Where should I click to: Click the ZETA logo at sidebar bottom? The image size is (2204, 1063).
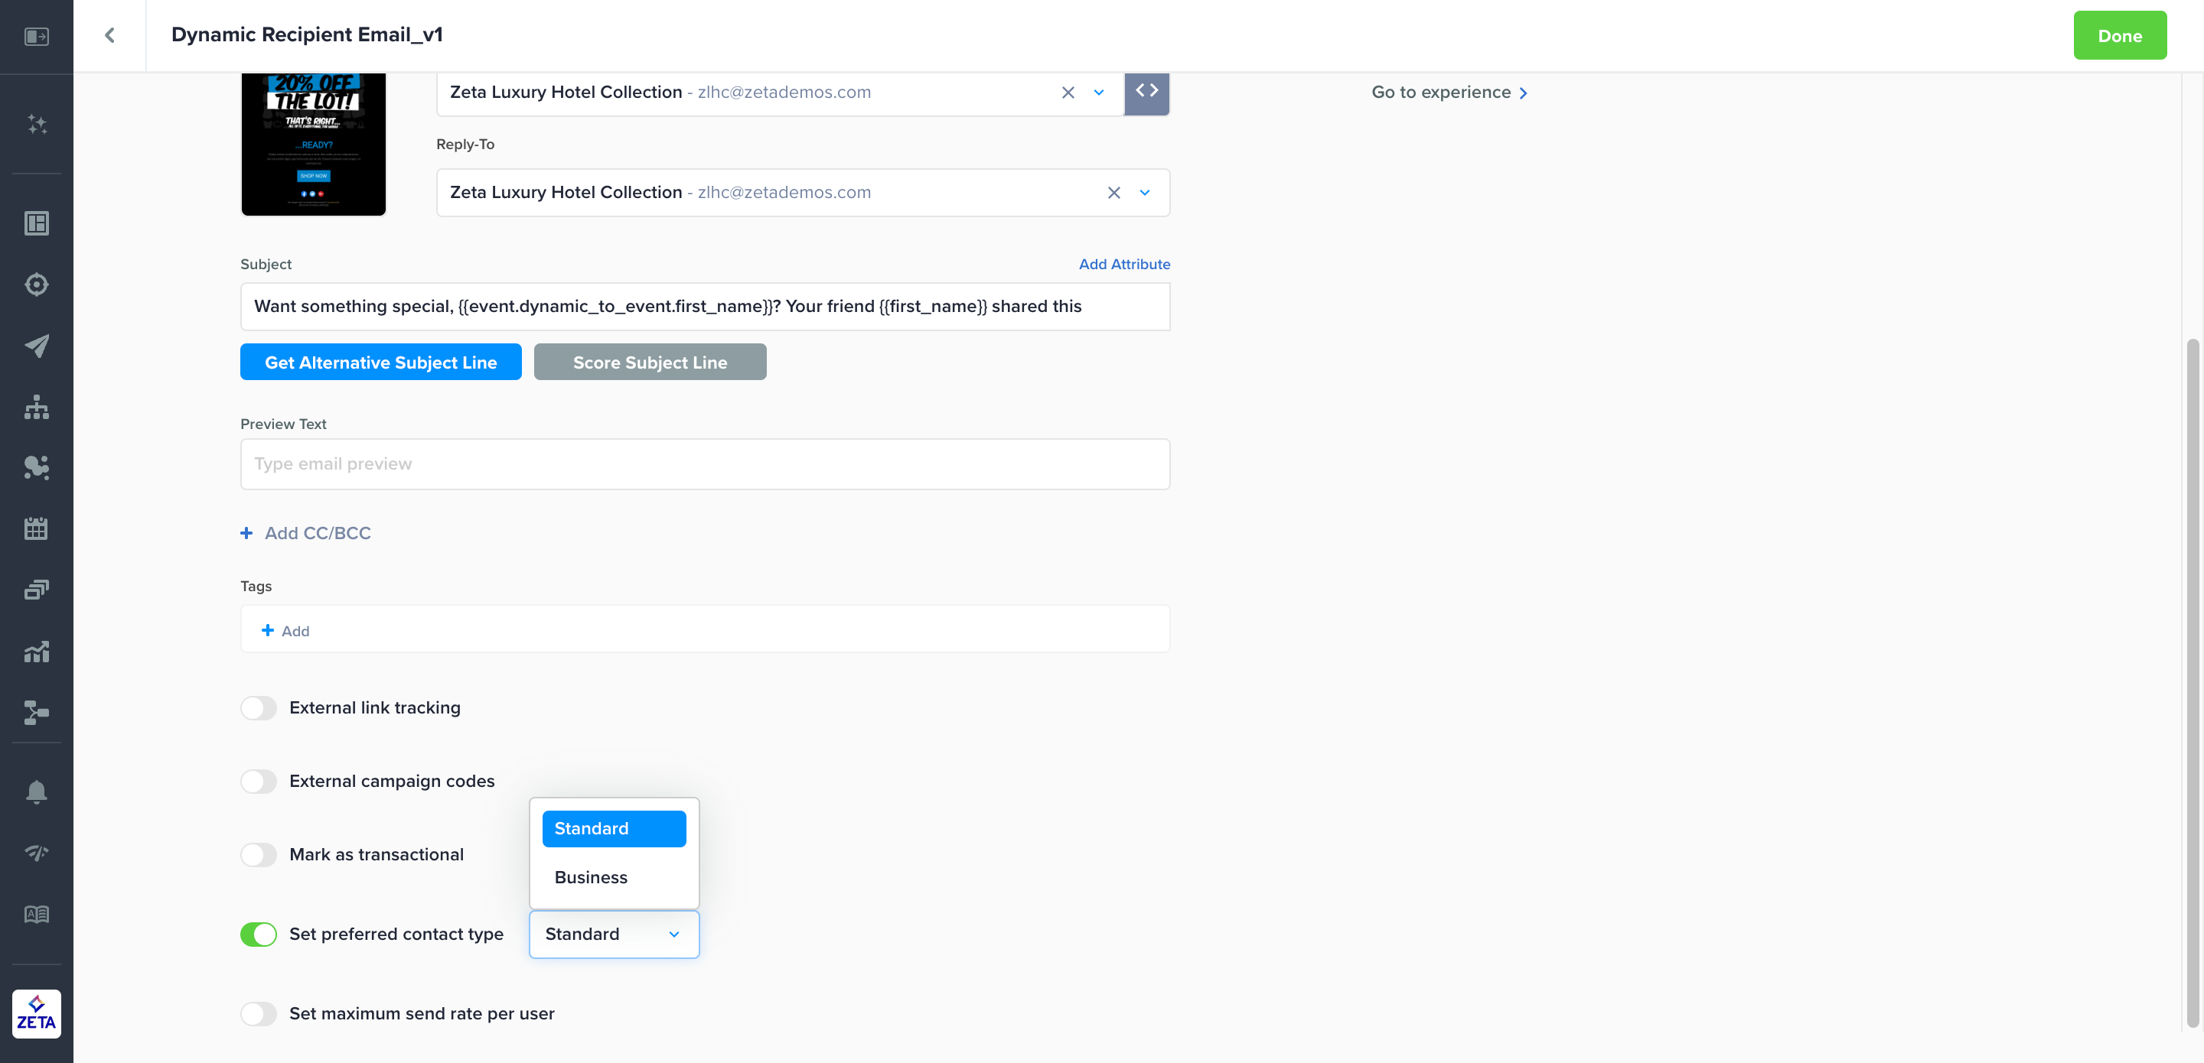pos(36,1013)
